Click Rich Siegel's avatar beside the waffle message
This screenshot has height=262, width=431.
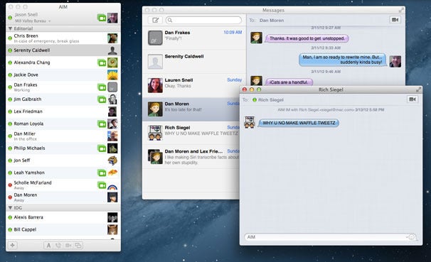pos(250,122)
